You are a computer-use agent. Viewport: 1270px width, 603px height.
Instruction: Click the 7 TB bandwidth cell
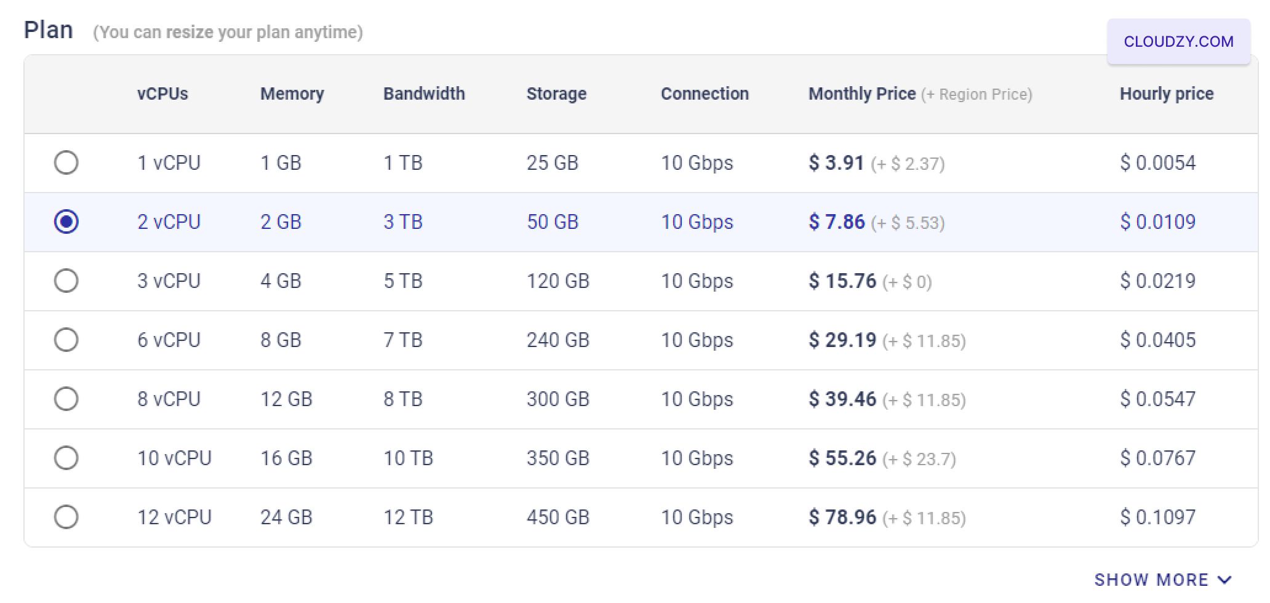403,340
